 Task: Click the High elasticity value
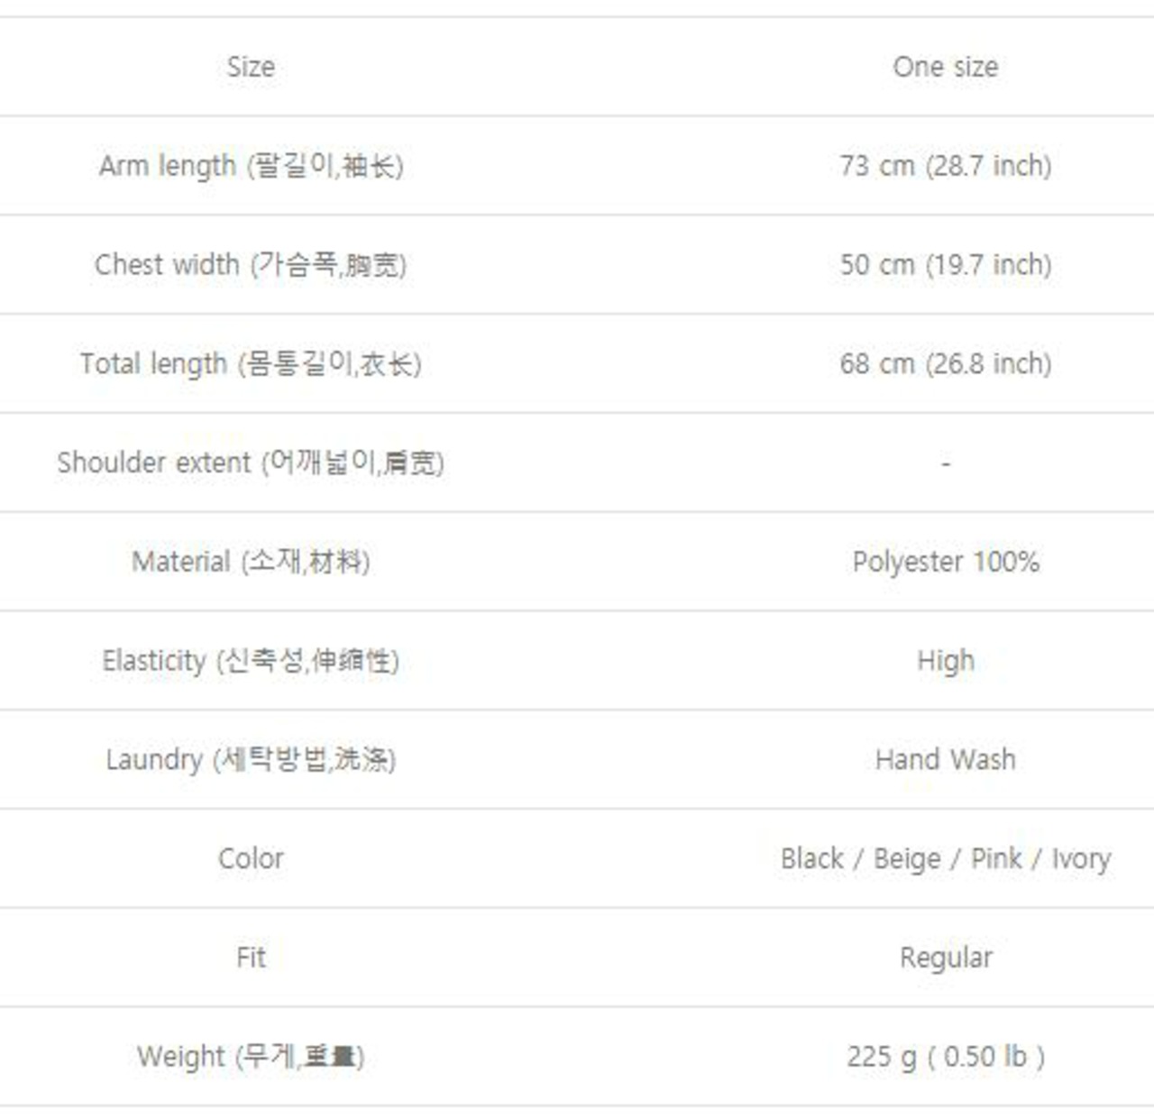[945, 661]
